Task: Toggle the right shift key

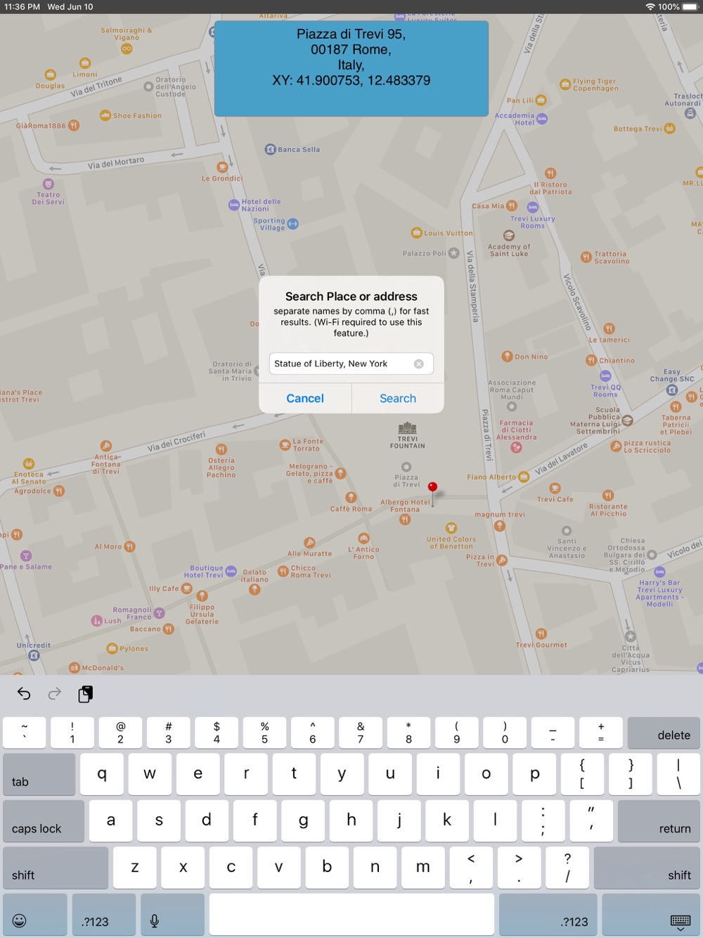Action: (647, 868)
